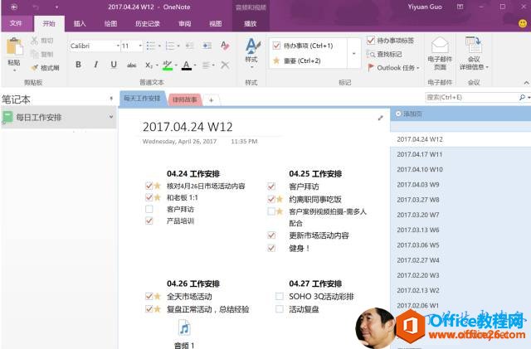The width and height of the screenshot is (531, 349).
Task: Check the 活动复盘 box
Action: point(279,309)
